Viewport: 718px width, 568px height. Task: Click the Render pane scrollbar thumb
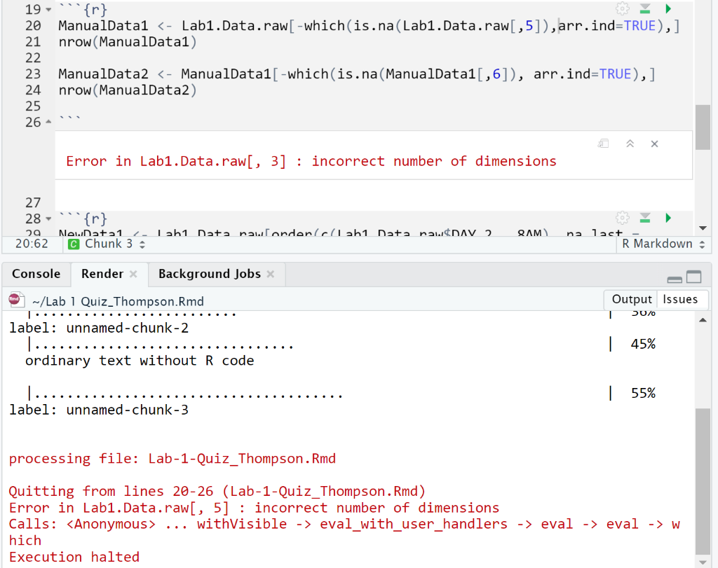[703, 481]
